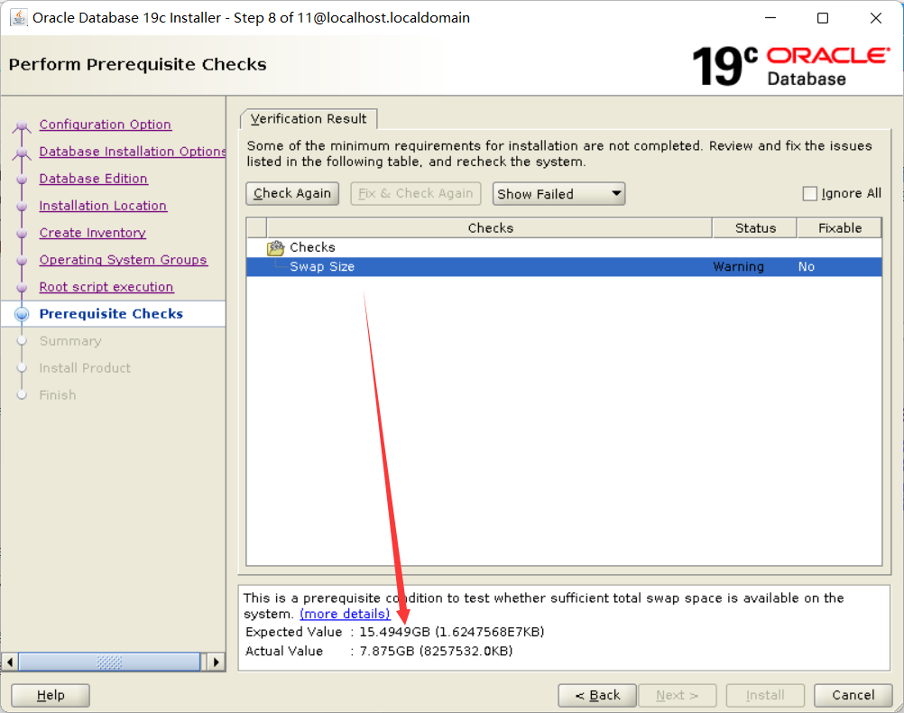The width and height of the screenshot is (904, 713).
Task: Click the Back button
Action: pyautogui.click(x=597, y=695)
